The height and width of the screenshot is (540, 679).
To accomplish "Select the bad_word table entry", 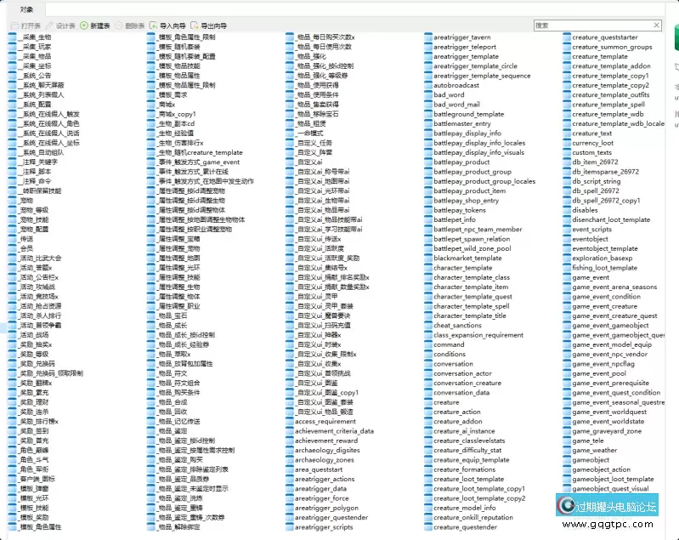I will coord(449,95).
